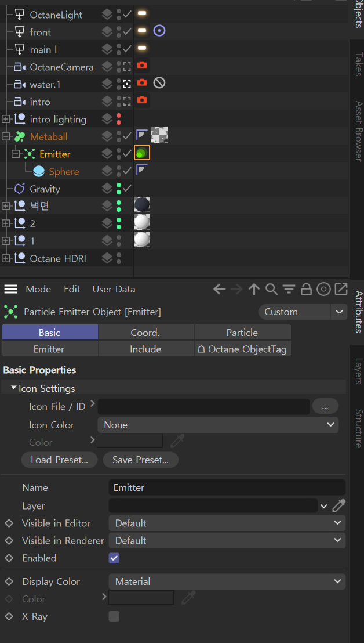Click the search icon in Attributes toolbar
The image size is (364, 643).
point(271,289)
